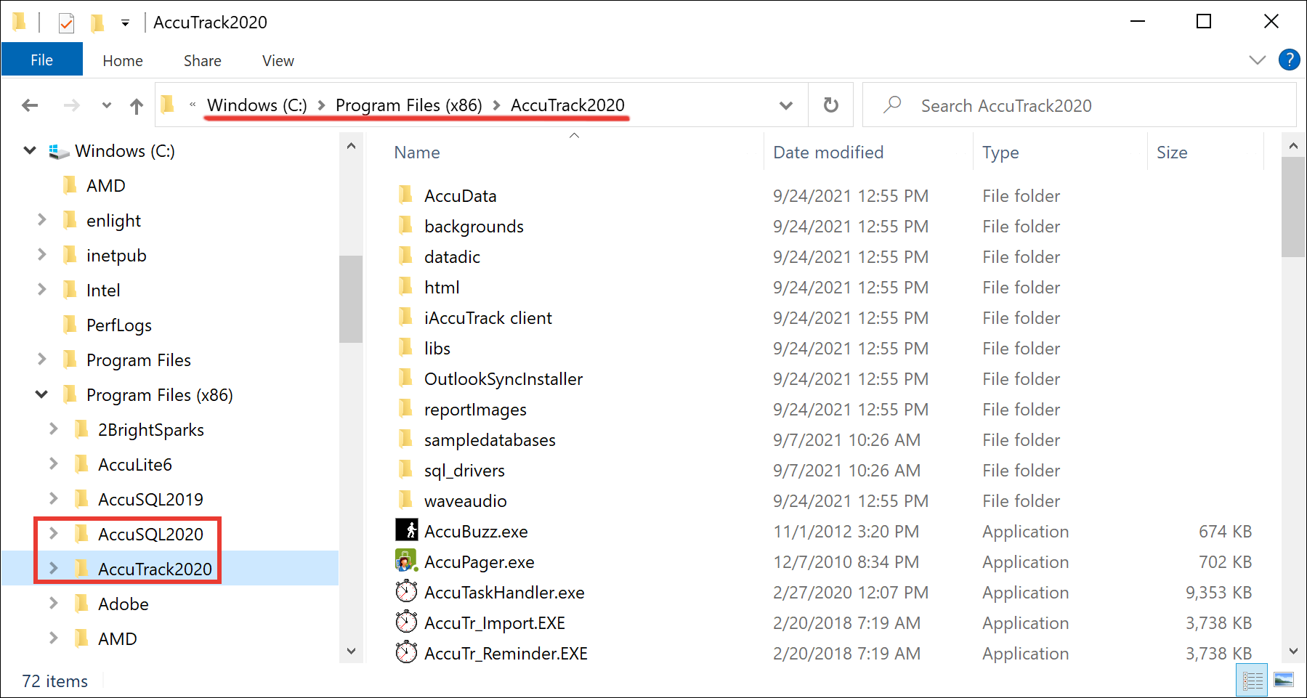This screenshot has height=698, width=1307.
Task: Sort by the Size column header
Action: (x=1172, y=153)
